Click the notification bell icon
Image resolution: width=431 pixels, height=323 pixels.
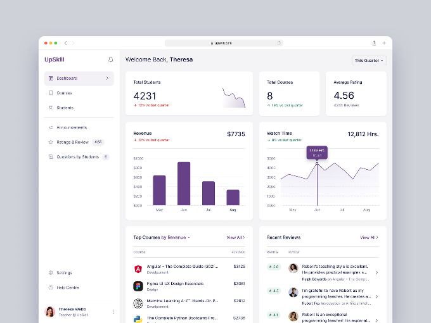111,60
